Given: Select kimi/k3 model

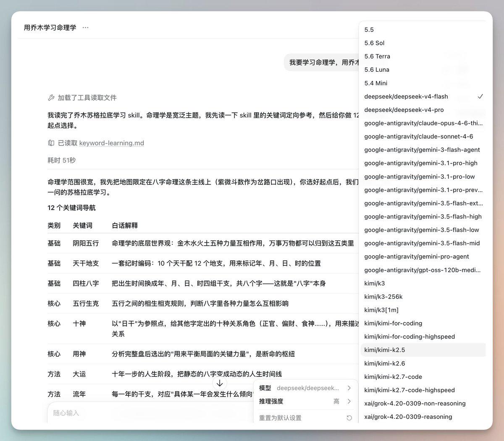Looking at the screenshot, I should pos(423,283).
